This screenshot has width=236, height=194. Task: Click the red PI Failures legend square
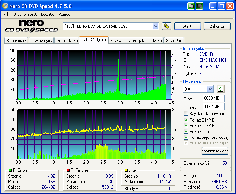(x=68, y=170)
